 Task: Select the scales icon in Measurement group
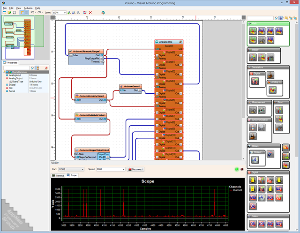(253, 110)
